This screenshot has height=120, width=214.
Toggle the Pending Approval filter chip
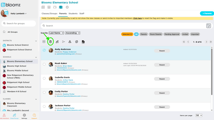coord(172,34)
